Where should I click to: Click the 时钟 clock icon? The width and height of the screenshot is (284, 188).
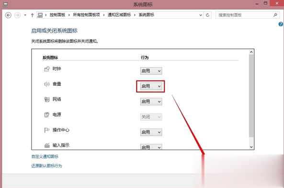coord(47,69)
